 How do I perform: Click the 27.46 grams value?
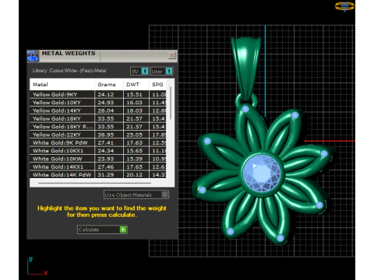106,167
